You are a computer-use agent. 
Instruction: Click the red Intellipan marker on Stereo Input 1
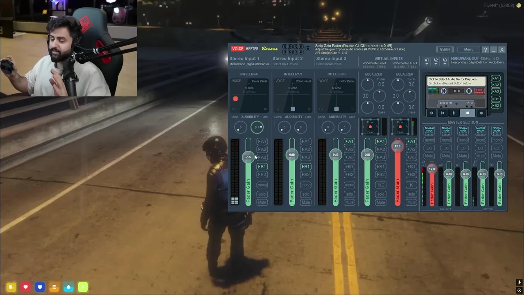click(x=235, y=99)
